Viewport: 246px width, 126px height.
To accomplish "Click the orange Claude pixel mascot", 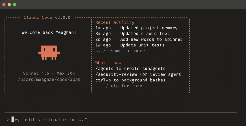I will pyautogui.click(x=49, y=53).
